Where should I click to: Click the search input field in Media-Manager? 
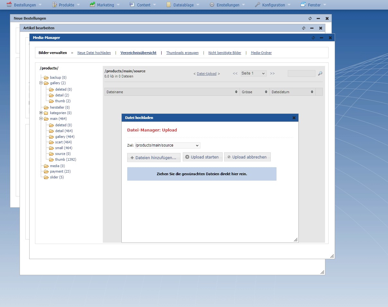pyautogui.click(x=301, y=74)
